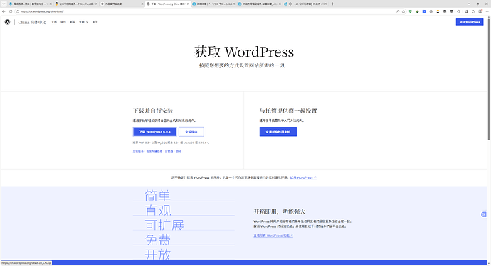The height and width of the screenshot is (266, 491).
Task: Open the 关于 navigation item
Action: 95,22
